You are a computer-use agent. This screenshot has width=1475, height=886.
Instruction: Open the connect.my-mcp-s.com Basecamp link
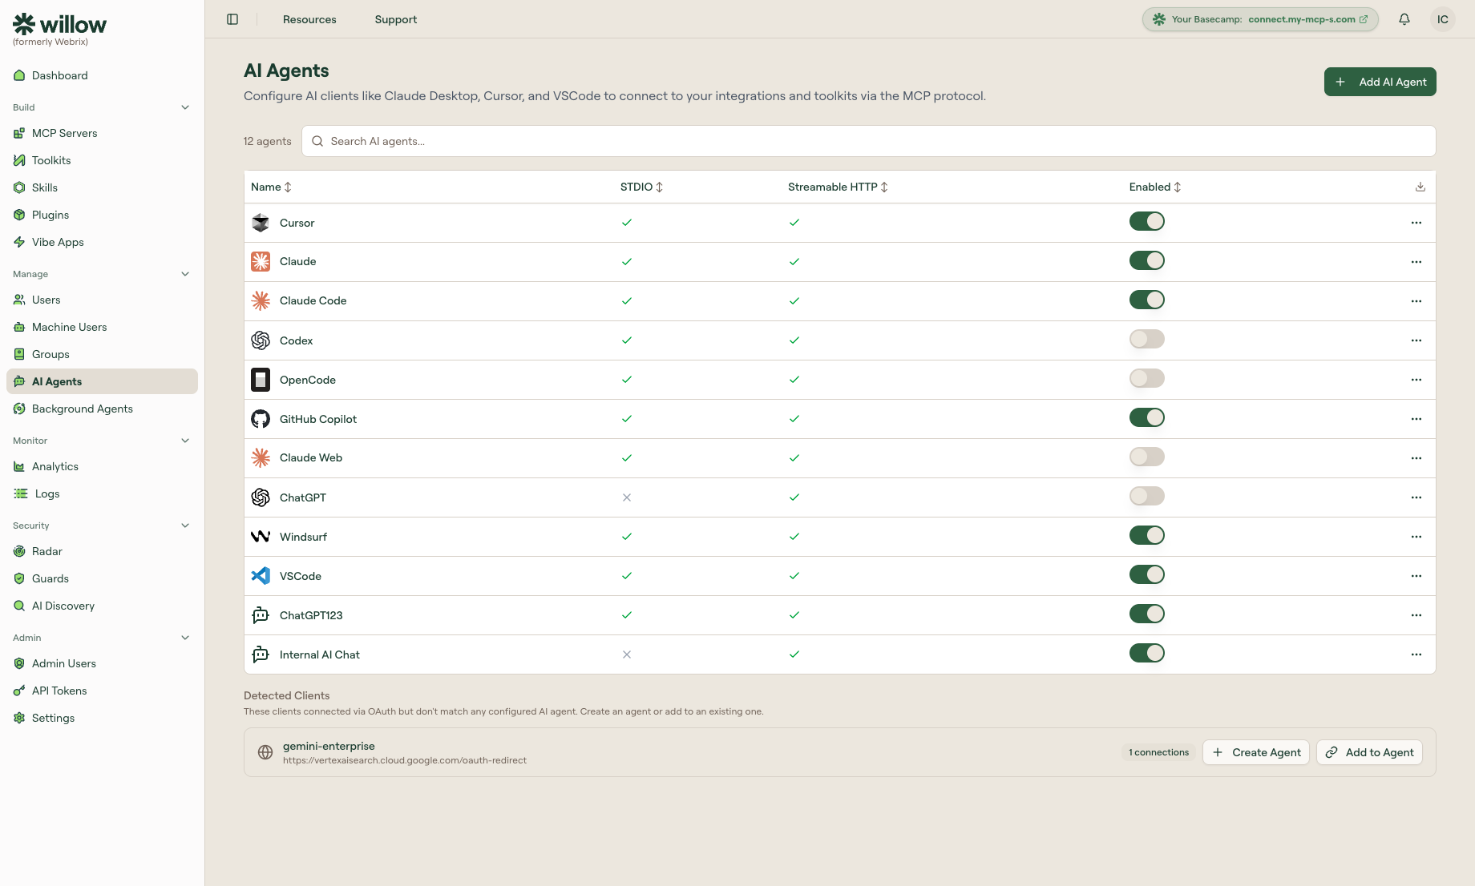[x=1308, y=19]
